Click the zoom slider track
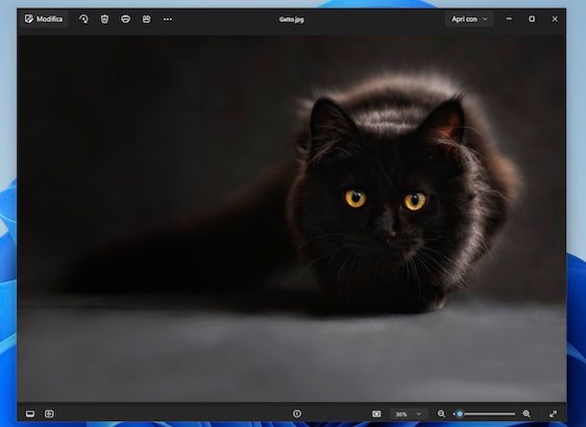Screen dimensions: 586x427 coord(484,414)
